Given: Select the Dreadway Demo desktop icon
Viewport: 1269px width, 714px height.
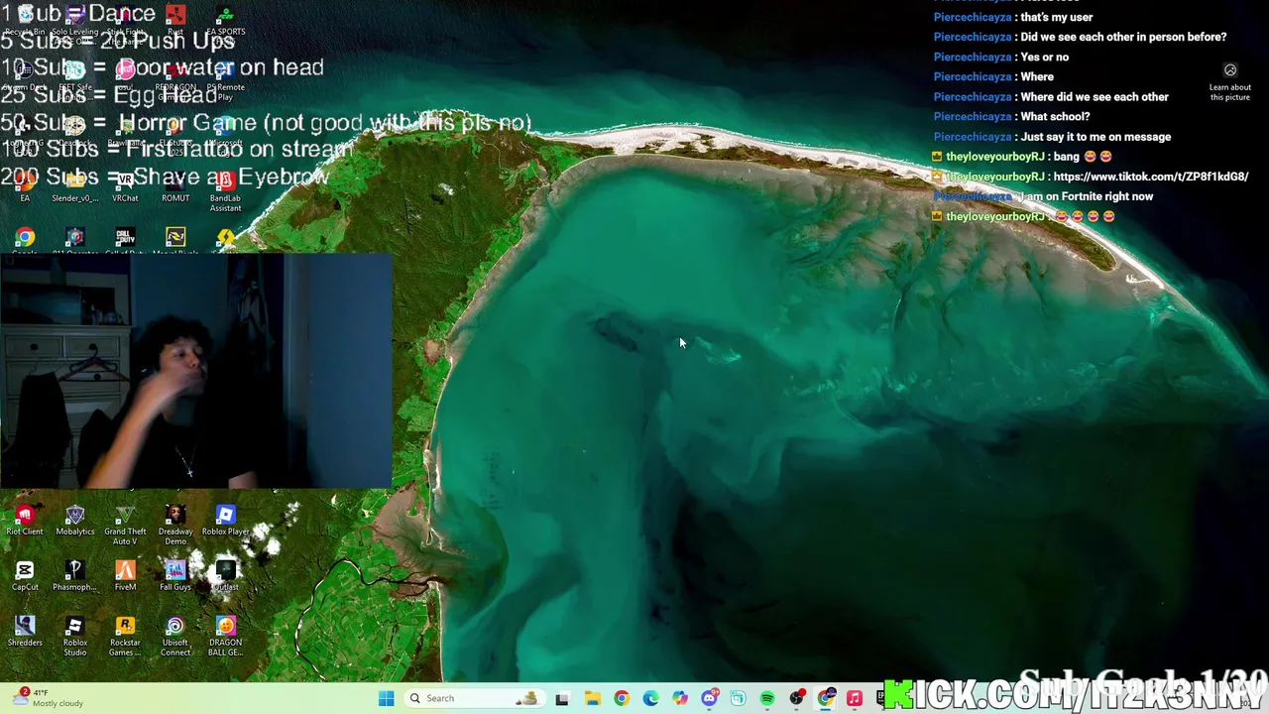Looking at the screenshot, I should 175,525.
